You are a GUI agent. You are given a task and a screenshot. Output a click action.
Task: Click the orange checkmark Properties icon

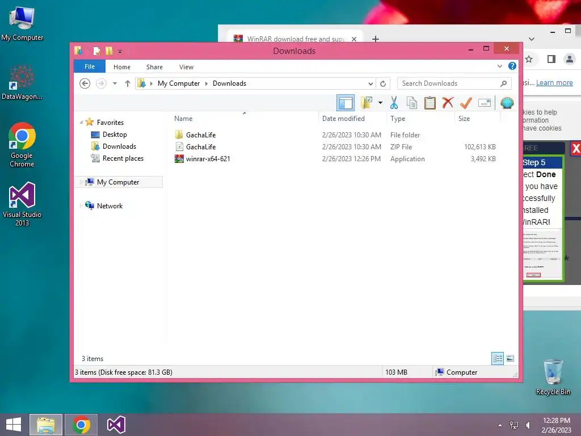point(466,103)
